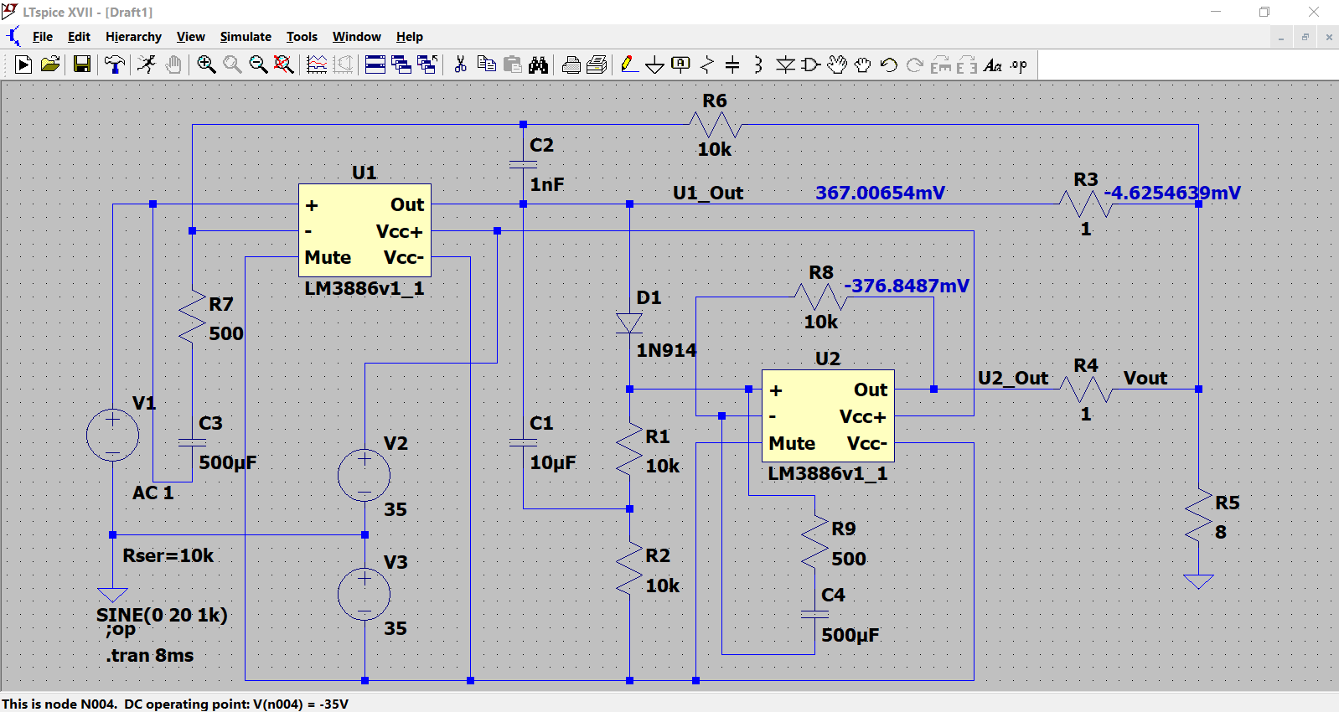Click the Rser=10k parameter text

168,555
